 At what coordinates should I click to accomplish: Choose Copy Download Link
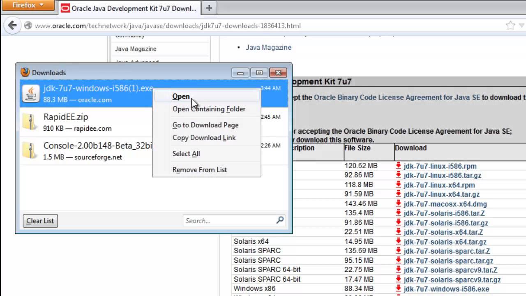(207, 138)
